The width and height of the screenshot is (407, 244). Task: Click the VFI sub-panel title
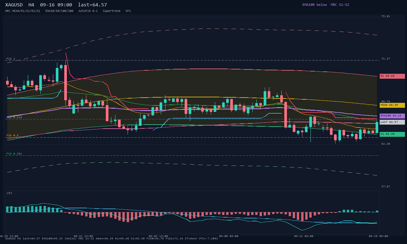click(x=10, y=193)
